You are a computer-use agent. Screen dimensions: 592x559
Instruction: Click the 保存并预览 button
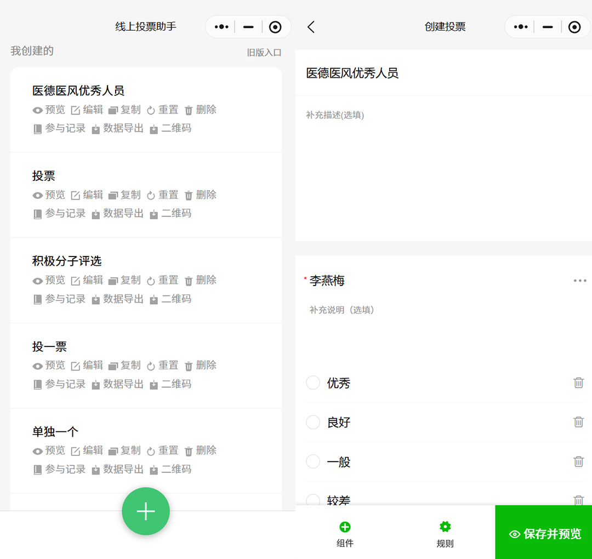coord(544,534)
